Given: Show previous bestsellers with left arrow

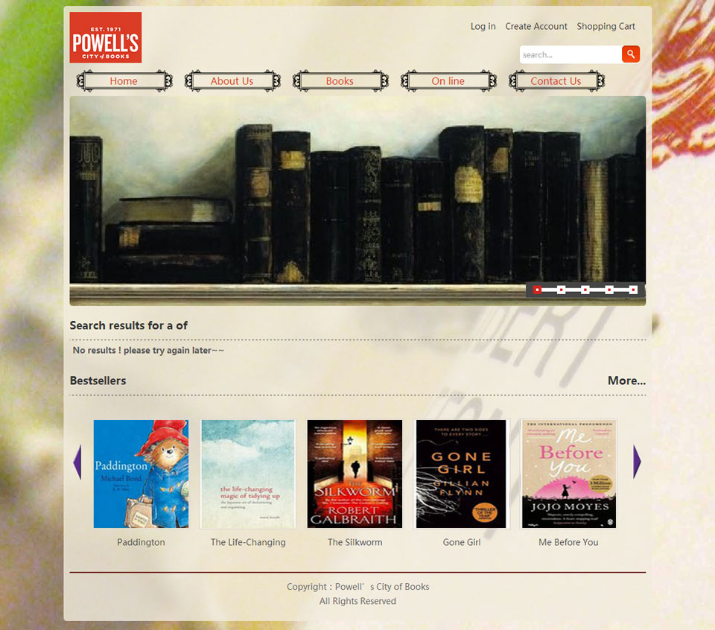Looking at the screenshot, I should (x=77, y=462).
